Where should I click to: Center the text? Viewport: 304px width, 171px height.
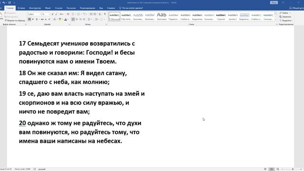[x=77, y=19]
